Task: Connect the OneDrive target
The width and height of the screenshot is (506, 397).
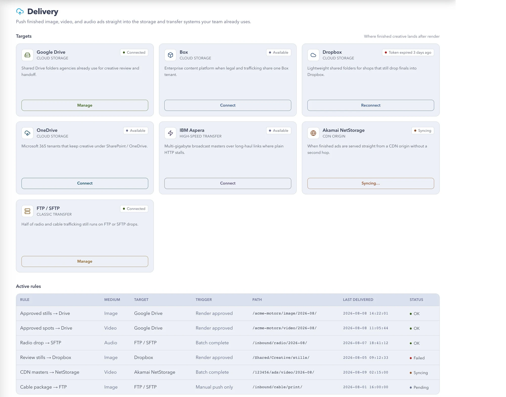Action: point(85,183)
